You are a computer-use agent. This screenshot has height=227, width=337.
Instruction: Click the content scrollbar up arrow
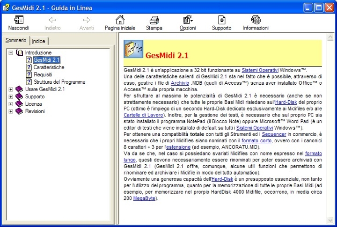330,37
